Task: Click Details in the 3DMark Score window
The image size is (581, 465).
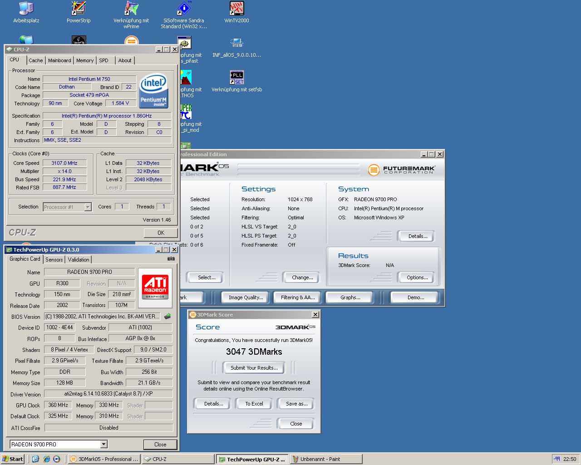Action: coord(213,404)
